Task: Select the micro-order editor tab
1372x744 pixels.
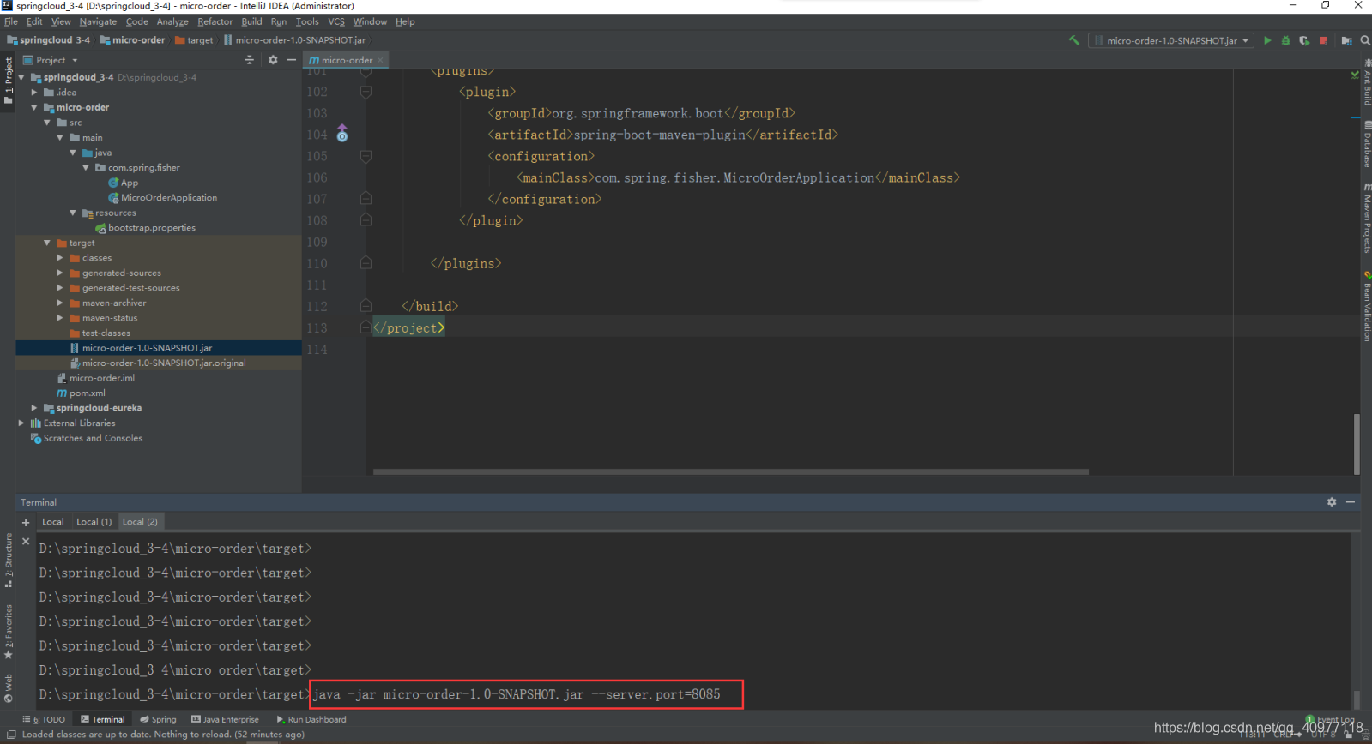Action: 346,60
